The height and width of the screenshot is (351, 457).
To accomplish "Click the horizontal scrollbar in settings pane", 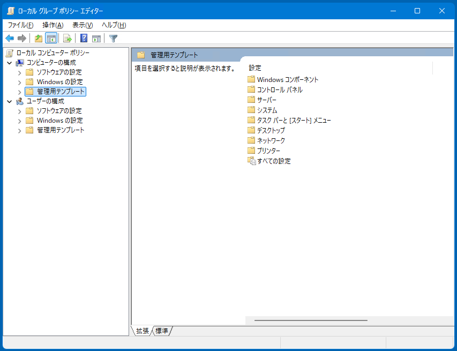I will tap(311, 320).
